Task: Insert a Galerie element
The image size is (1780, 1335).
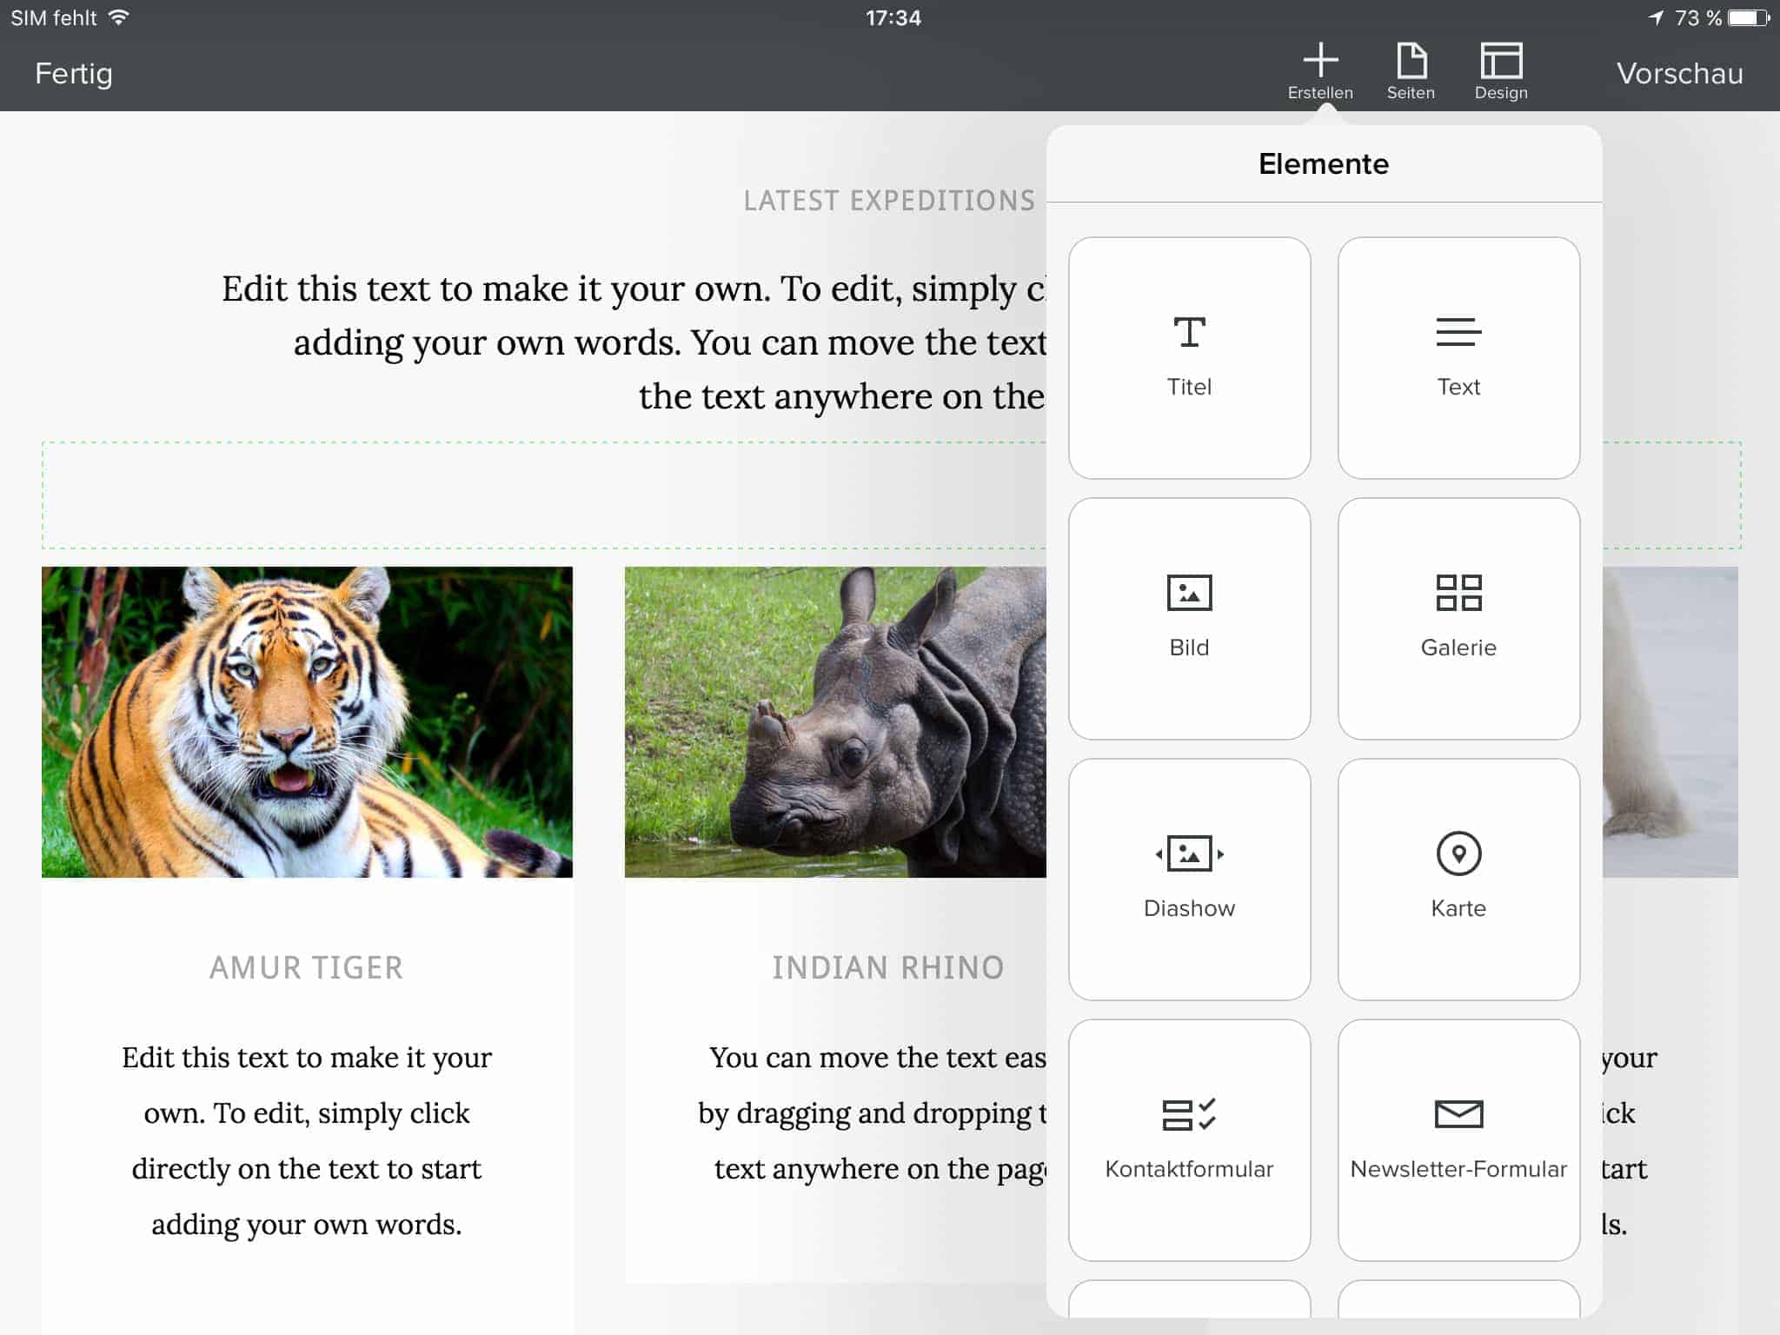Action: (1458, 618)
